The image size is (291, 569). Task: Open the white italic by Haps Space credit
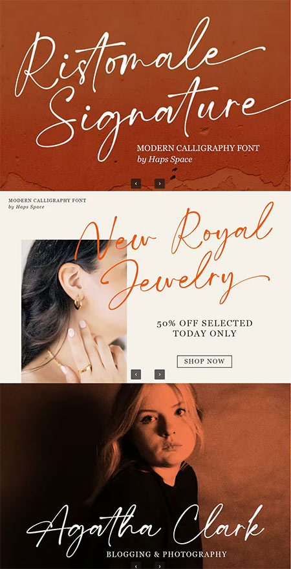pos(164,159)
